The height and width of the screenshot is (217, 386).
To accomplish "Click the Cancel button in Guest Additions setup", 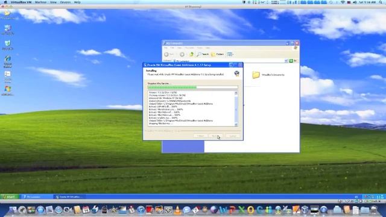I will tap(233, 136).
